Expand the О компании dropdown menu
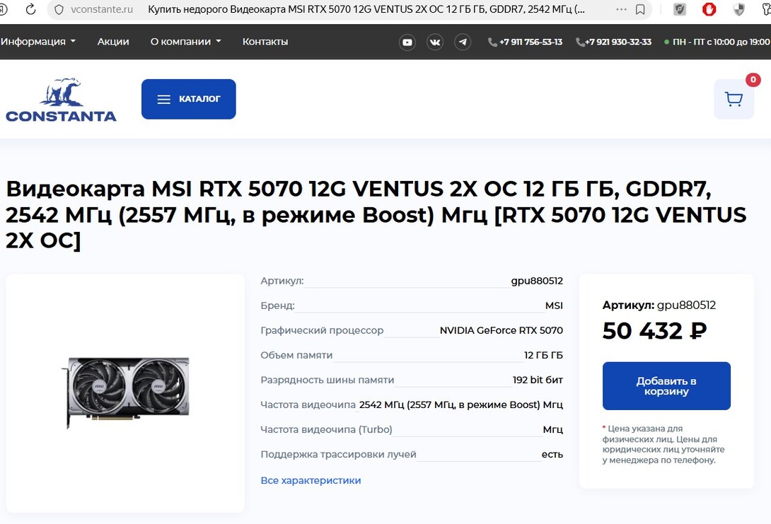The height and width of the screenshot is (524, 771). (x=185, y=42)
